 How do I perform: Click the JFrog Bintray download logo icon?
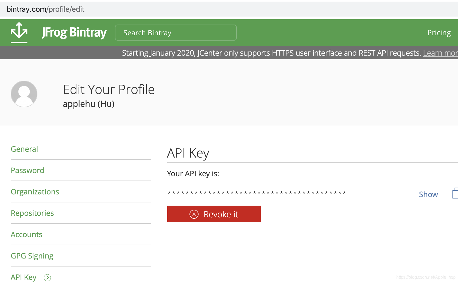(19, 33)
